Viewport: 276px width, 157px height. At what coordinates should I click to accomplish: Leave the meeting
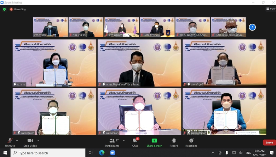coord(269,142)
